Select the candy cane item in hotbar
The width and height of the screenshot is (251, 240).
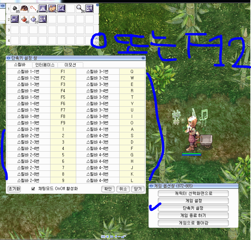click(33, 8)
